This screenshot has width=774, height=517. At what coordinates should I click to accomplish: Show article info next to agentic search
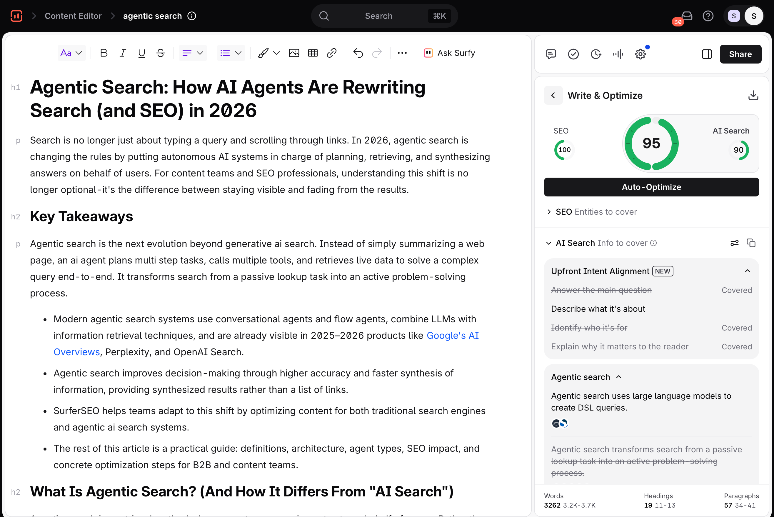coord(192,16)
